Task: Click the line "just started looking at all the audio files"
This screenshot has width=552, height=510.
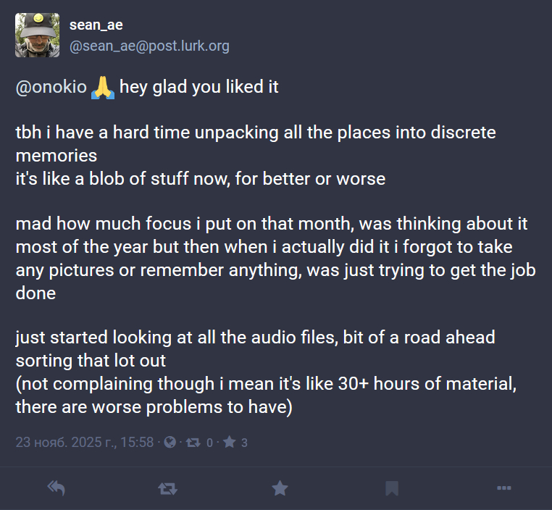Action: [256, 338]
